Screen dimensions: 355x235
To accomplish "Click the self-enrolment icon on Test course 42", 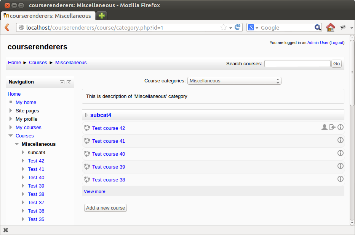I will pyautogui.click(x=333, y=127).
